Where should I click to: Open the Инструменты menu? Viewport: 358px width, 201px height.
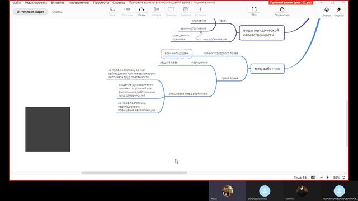point(79,3)
